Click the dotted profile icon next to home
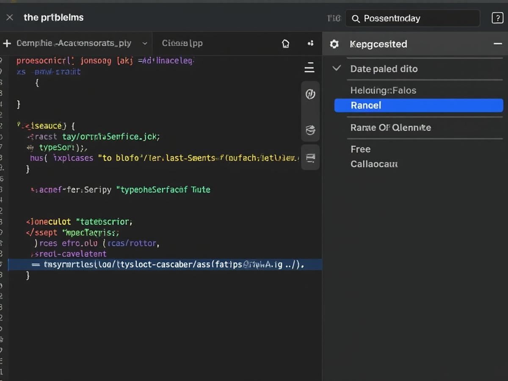 tap(310, 43)
